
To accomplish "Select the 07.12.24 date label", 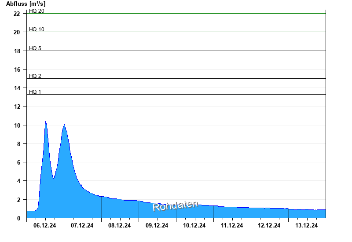I will click(x=82, y=225).
